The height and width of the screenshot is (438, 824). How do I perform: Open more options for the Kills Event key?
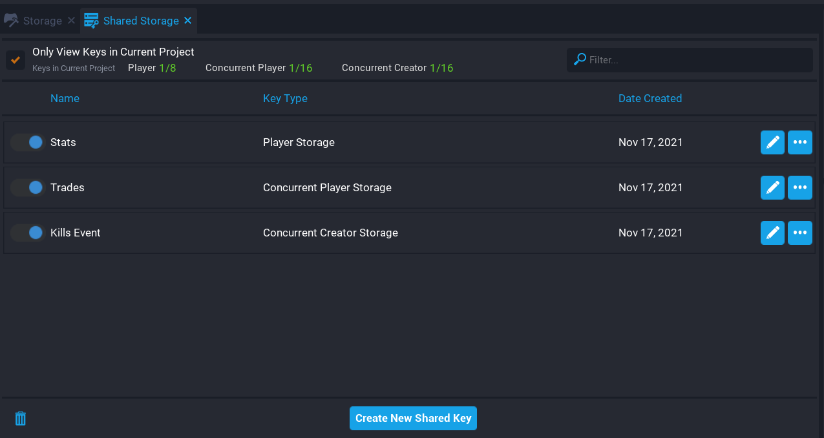[799, 233]
